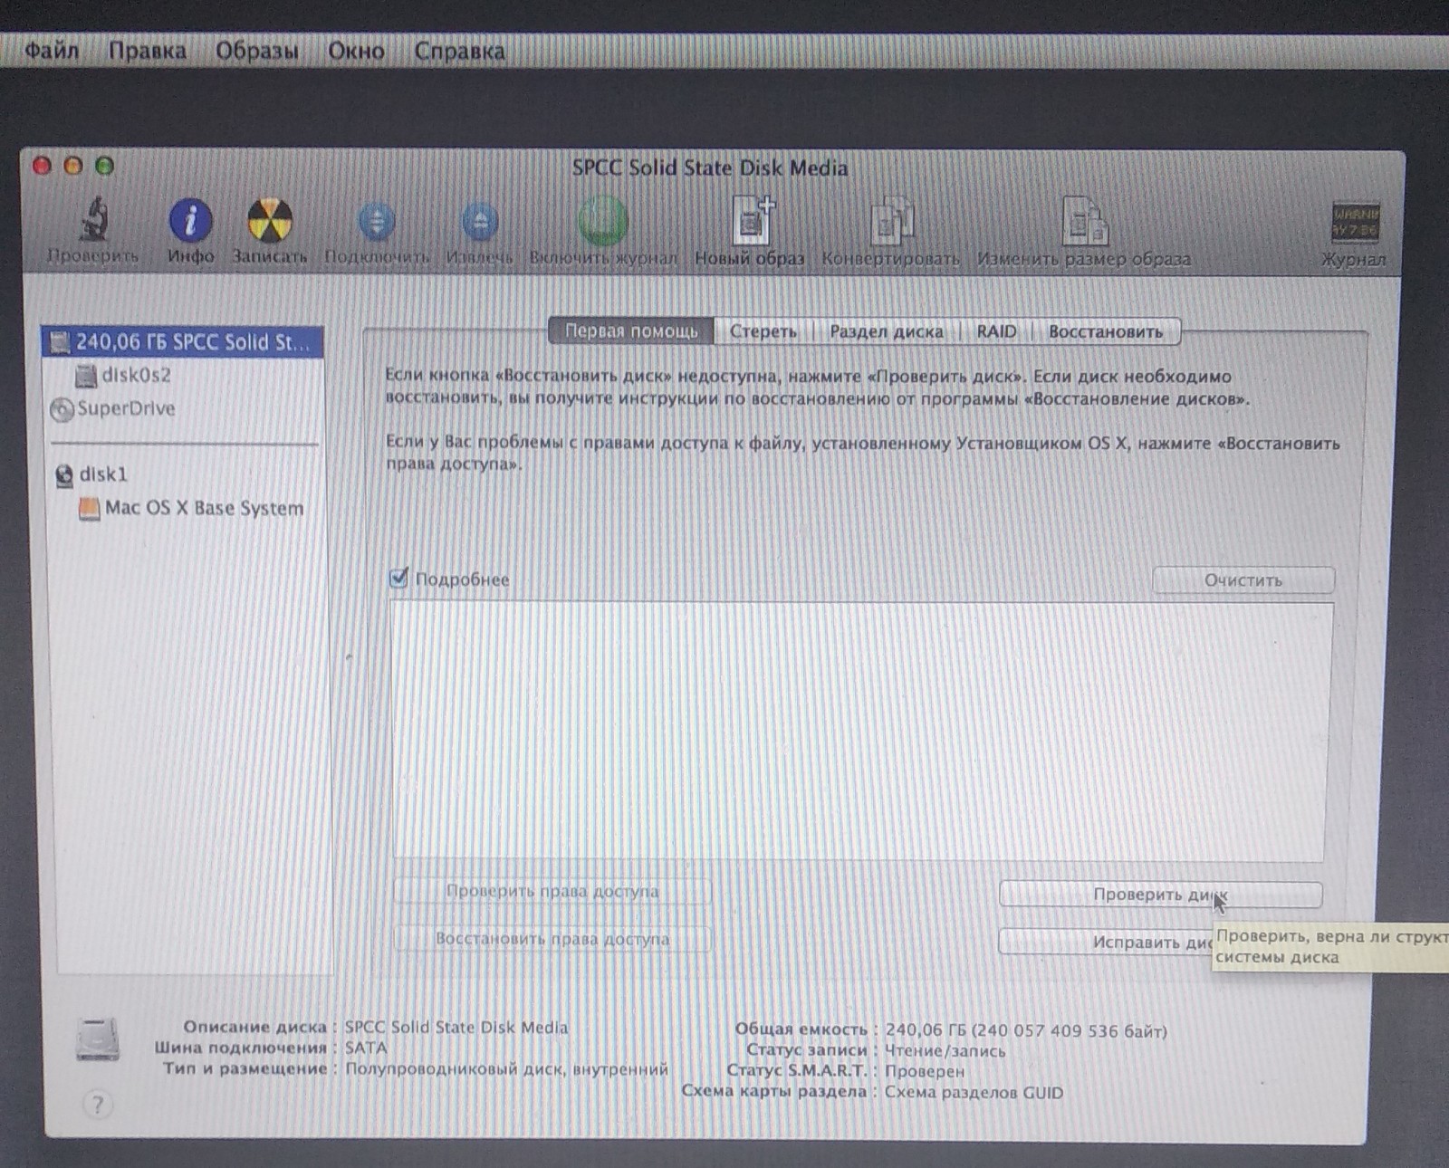This screenshot has height=1168, width=1449.
Task: Click the SuperDrive optical drive icon
Action: (x=62, y=409)
